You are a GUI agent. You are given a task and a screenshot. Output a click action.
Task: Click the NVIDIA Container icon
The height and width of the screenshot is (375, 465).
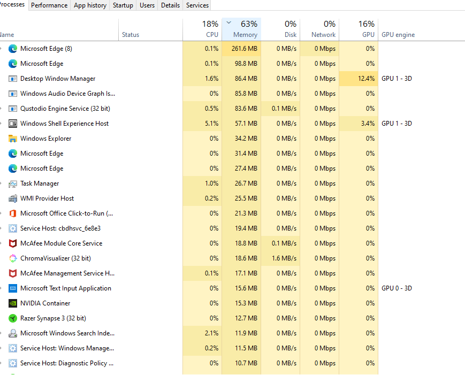click(x=13, y=303)
